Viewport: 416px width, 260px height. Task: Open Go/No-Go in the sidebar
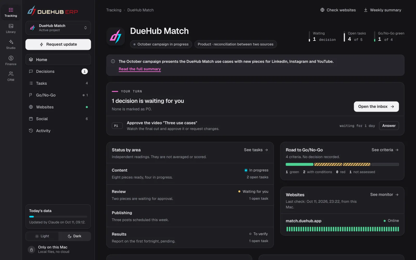click(58, 95)
